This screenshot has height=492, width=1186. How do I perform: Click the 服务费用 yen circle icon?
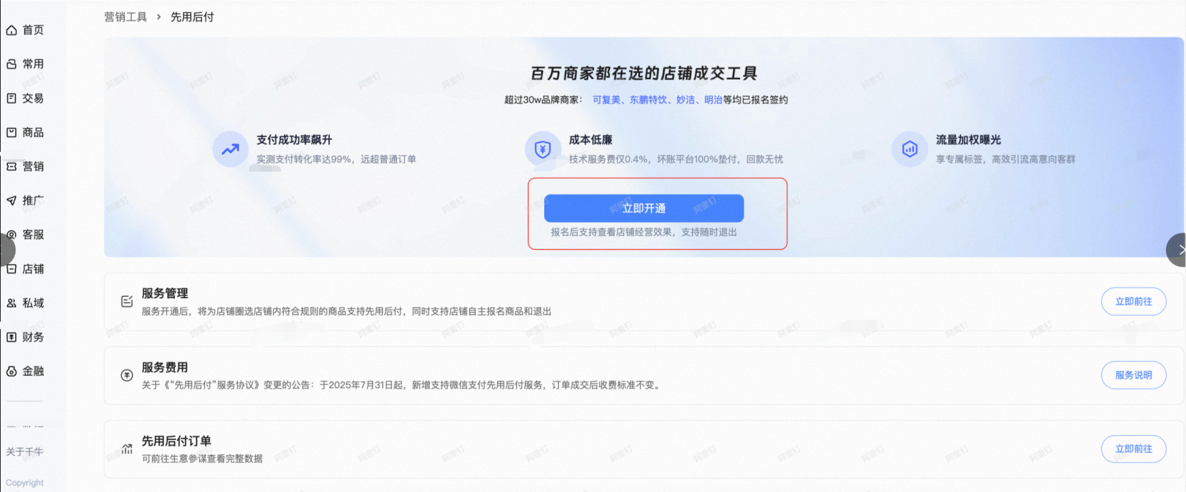pyautogui.click(x=127, y=375)
